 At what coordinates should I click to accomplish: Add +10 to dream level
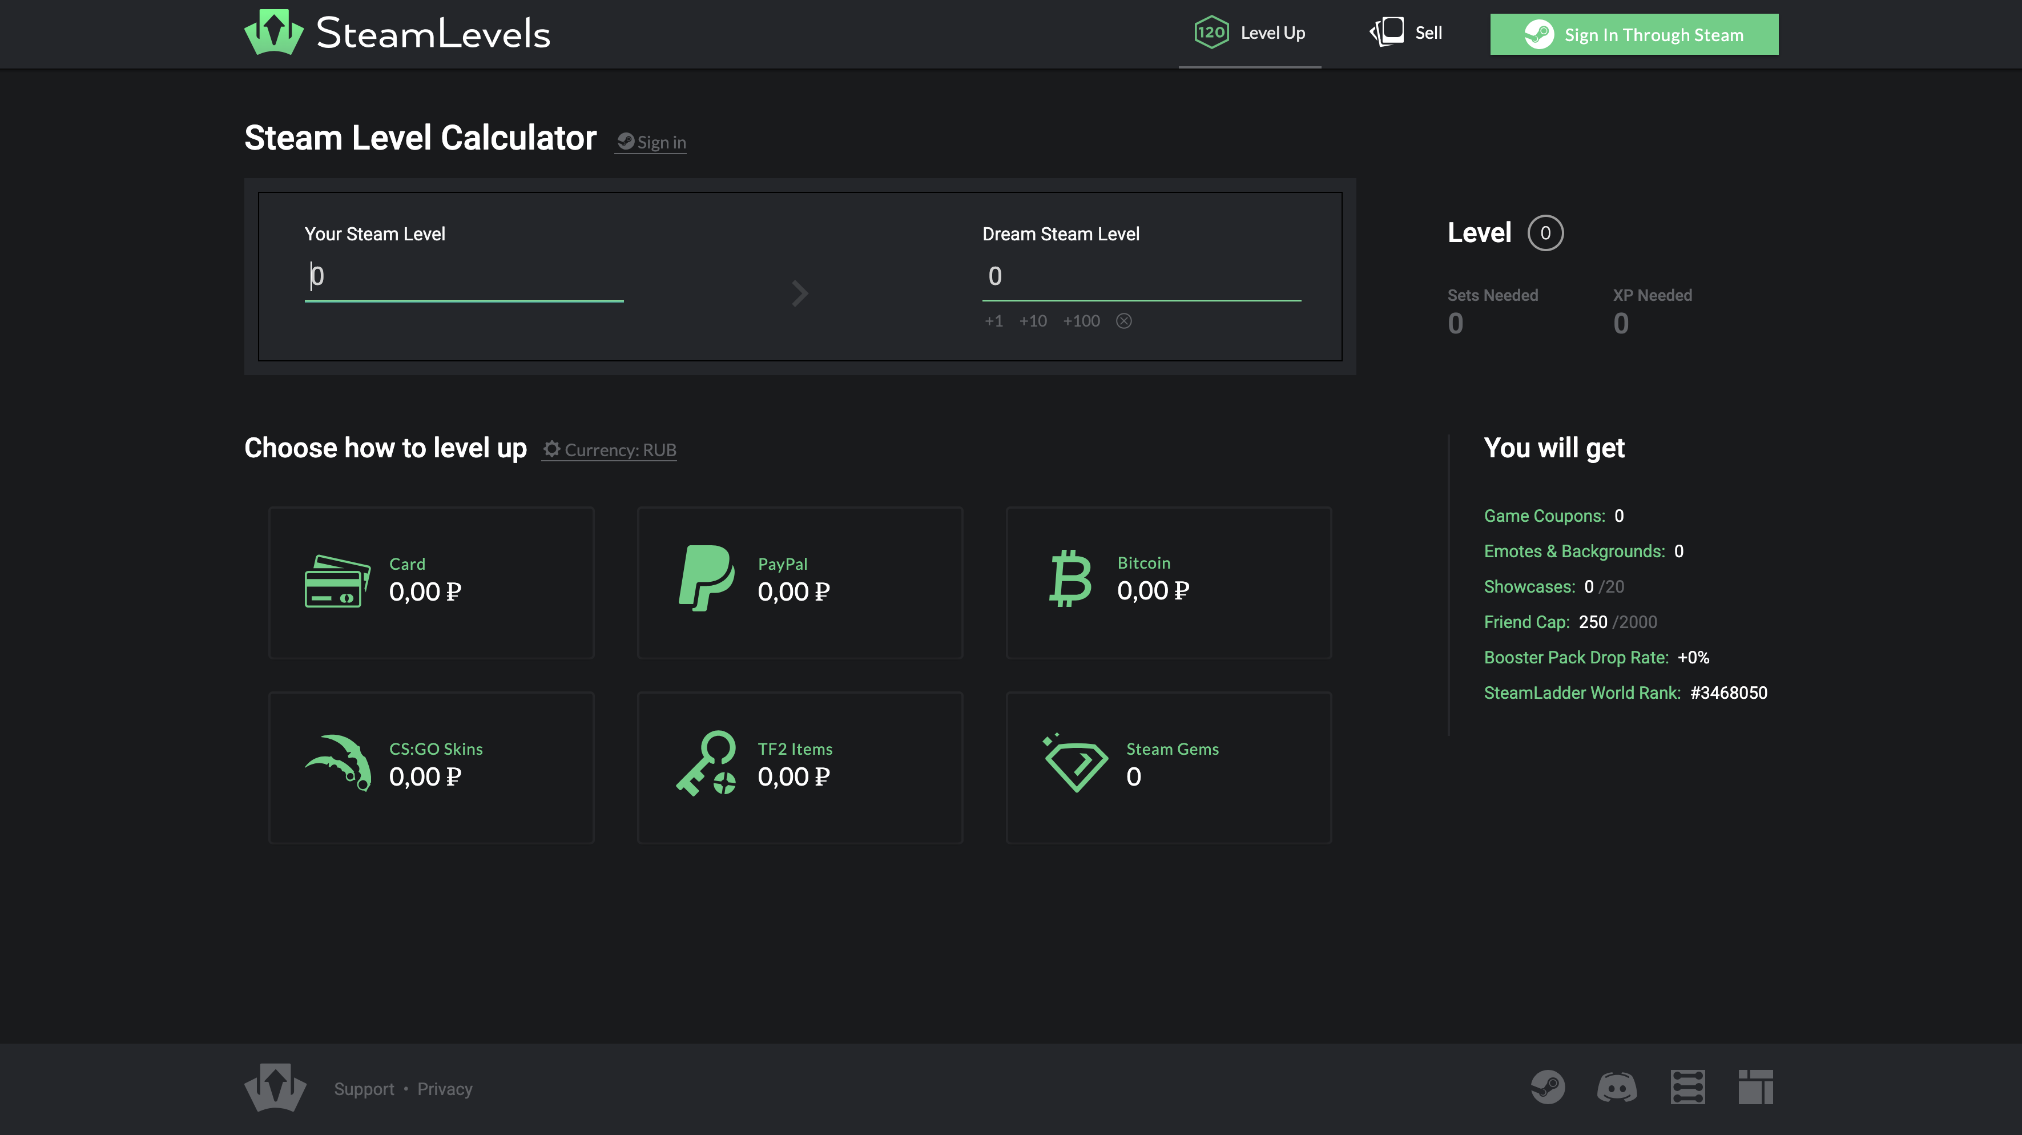[1033, 321]
